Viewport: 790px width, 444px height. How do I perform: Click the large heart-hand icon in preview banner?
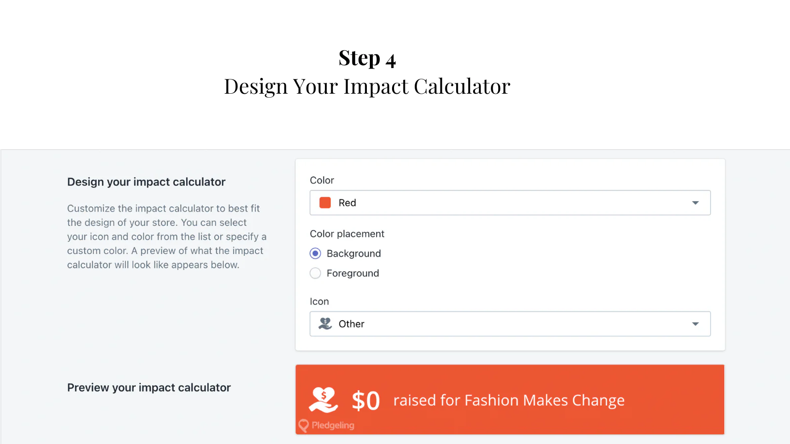[323, 400]
